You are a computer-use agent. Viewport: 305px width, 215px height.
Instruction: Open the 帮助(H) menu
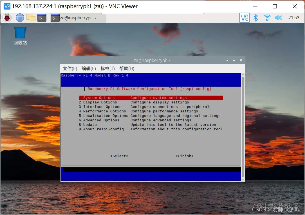(x=127, y=69)
